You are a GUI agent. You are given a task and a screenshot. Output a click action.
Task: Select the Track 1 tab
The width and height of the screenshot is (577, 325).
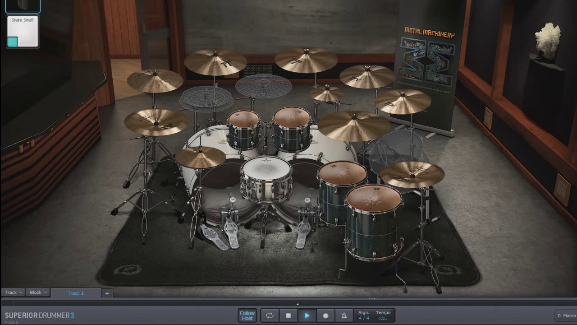pos(76,293)
